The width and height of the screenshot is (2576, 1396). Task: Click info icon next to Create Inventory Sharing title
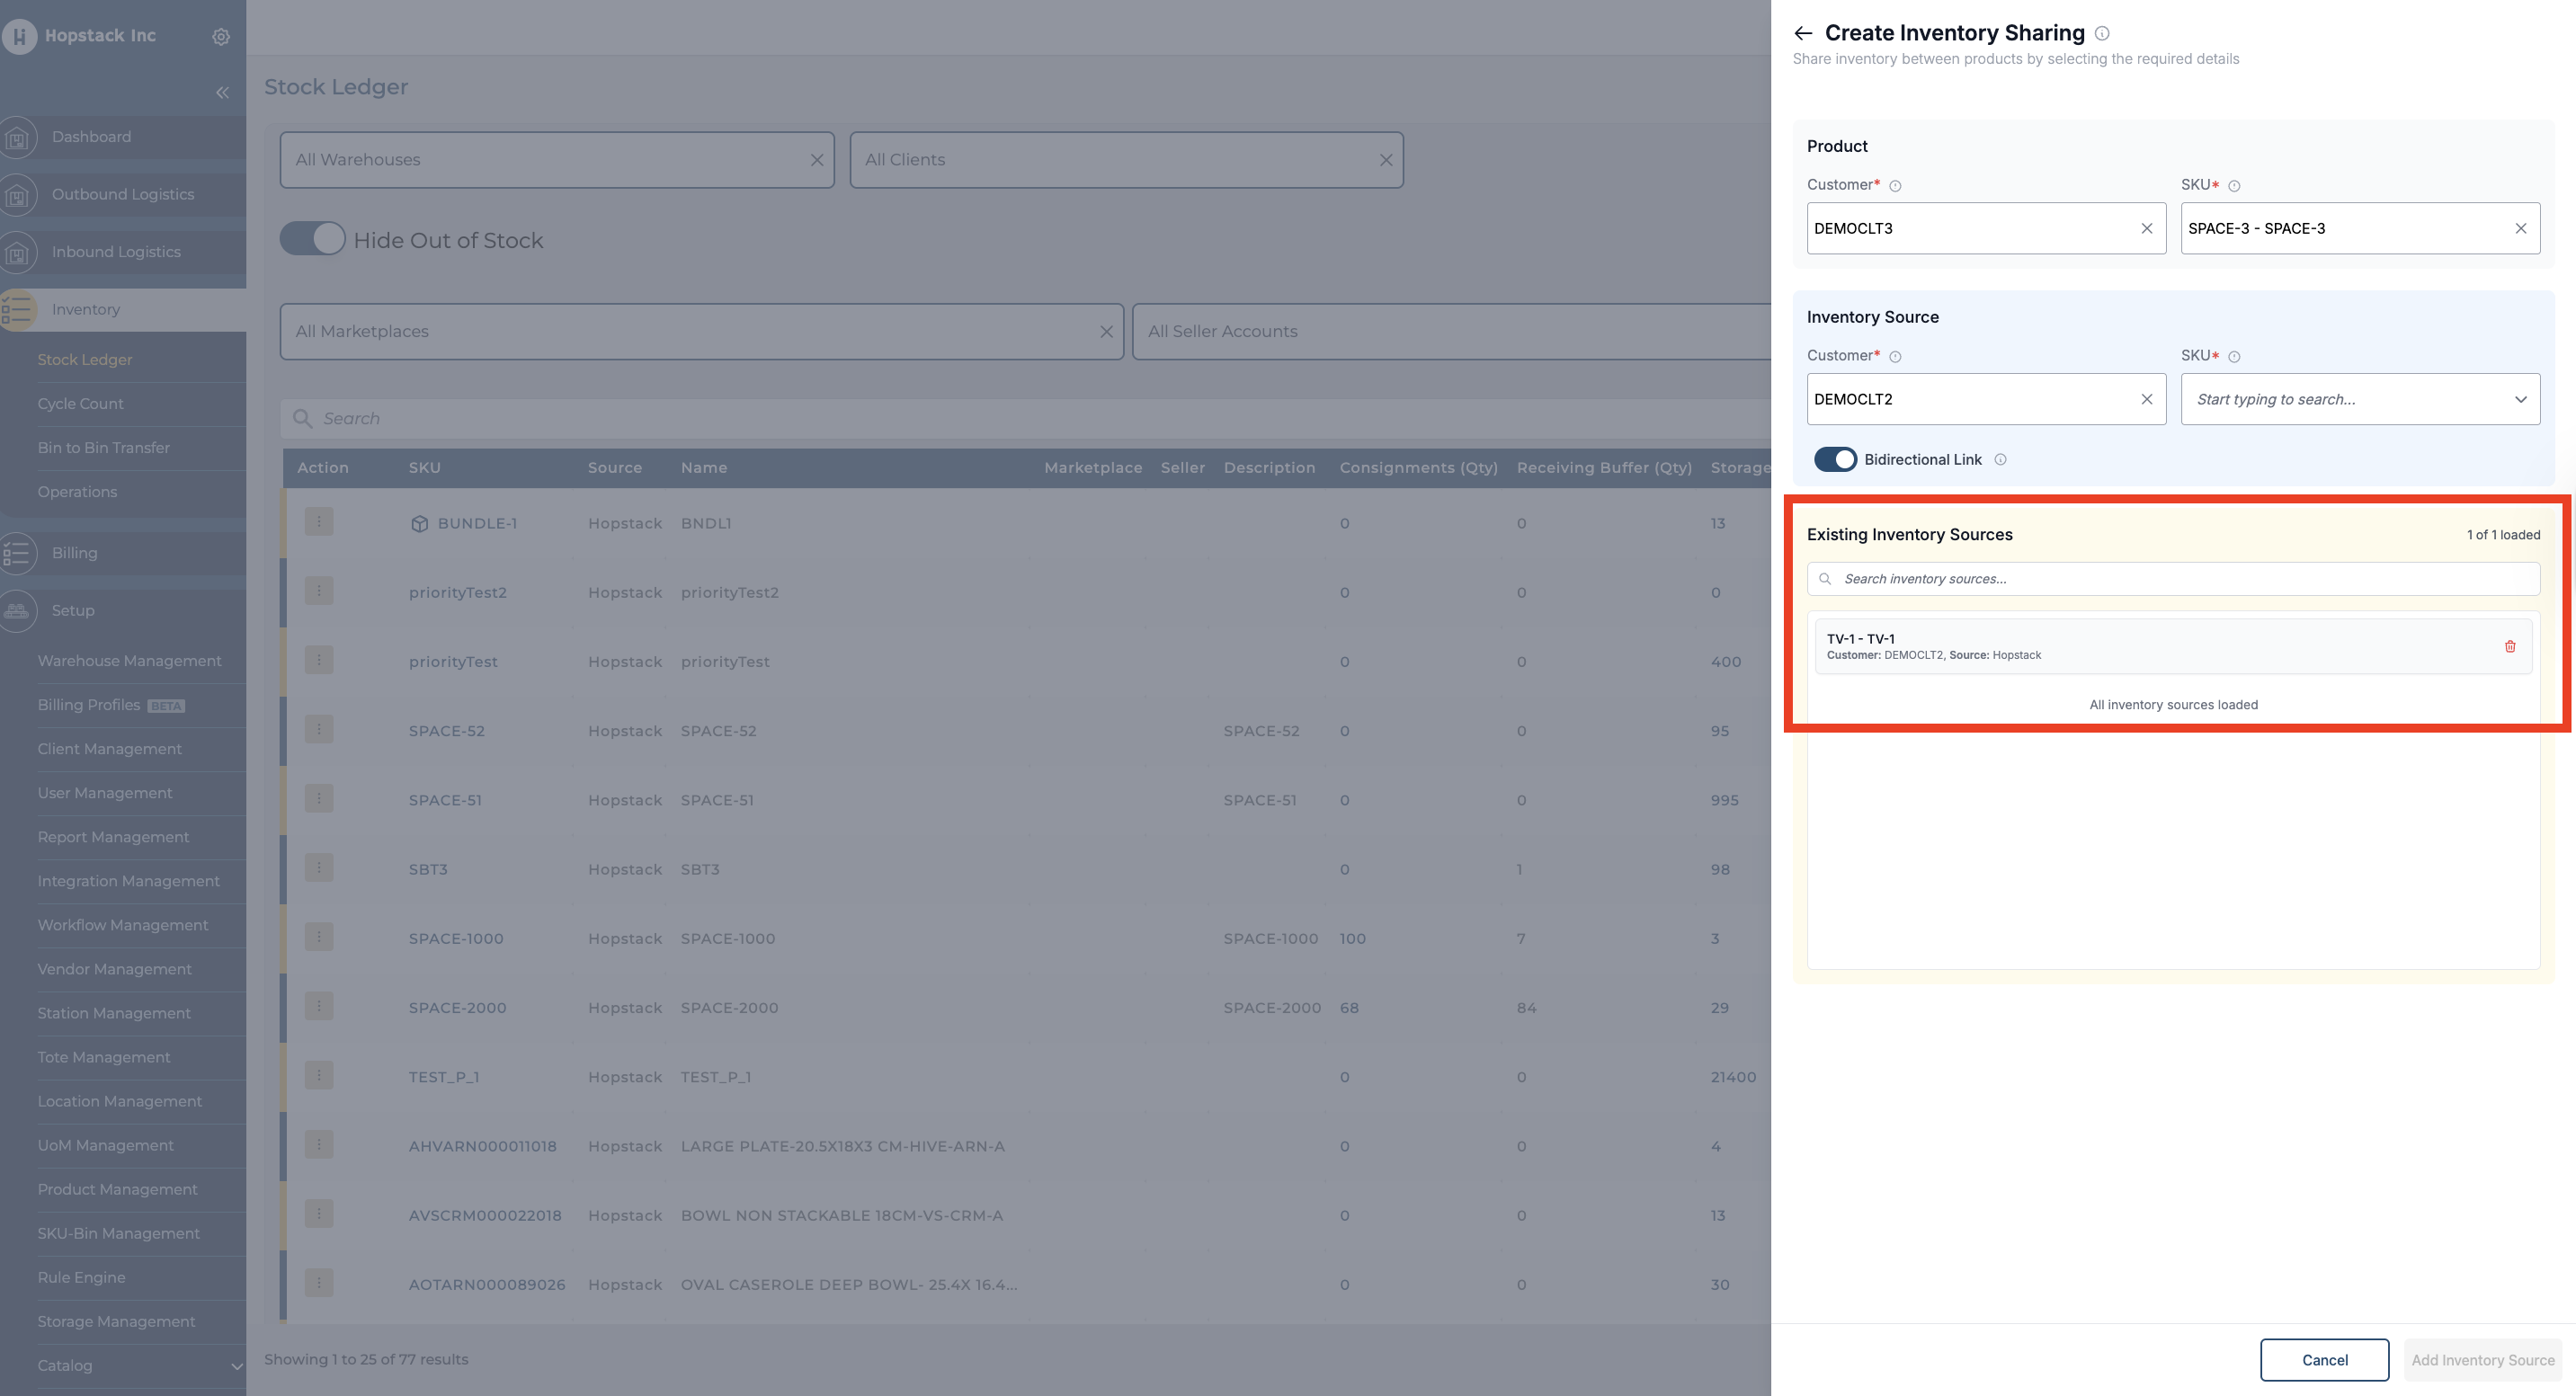(x=2102, y=33)
